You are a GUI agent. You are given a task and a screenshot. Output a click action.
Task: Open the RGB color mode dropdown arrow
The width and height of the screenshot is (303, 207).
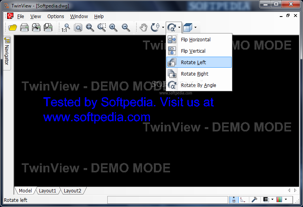pos(286,200)
